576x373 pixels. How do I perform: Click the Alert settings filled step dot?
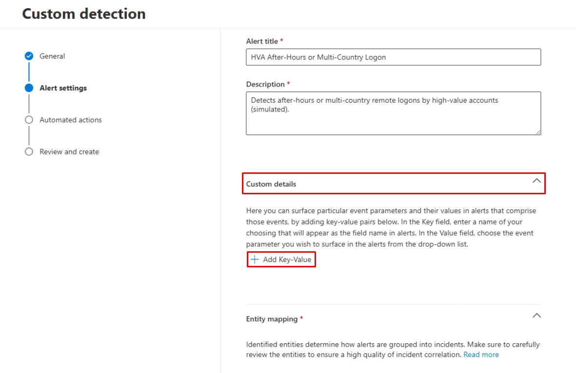[x=29, y=88]
